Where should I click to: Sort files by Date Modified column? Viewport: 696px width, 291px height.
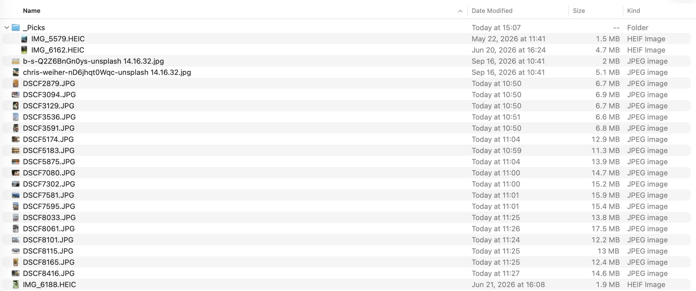click(492, 11)
